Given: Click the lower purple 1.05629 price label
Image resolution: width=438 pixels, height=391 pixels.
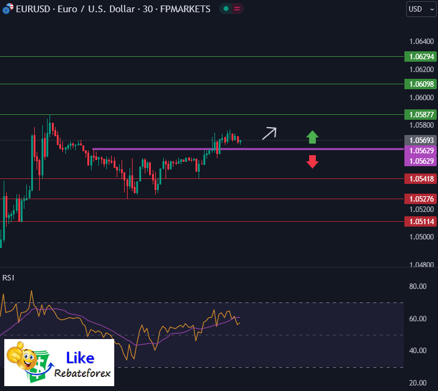Looking at the screenshot, I should click(x=420, y=161).
